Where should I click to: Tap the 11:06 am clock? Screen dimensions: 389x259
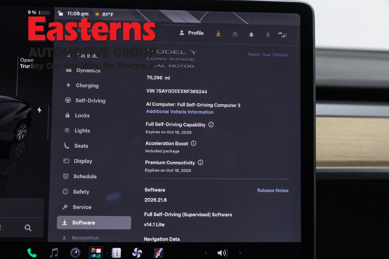[x=78, y=14]
